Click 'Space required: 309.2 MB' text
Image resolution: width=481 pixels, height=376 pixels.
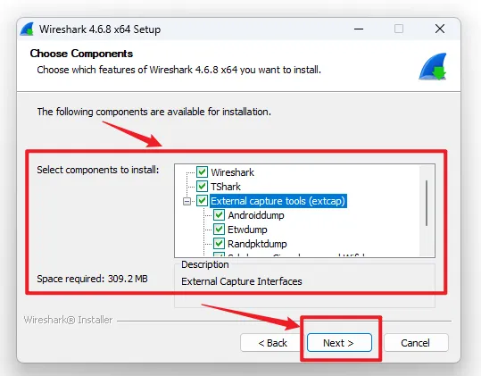[x=92, y=279]
